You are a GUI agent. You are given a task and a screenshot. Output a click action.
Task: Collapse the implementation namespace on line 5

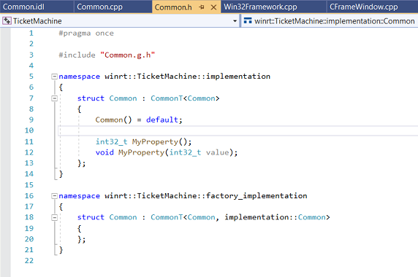[54, 77]
